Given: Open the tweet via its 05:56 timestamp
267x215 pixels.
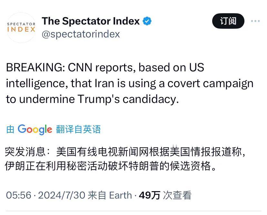Looking at the screenshot, I should click(x=16, y=195).
